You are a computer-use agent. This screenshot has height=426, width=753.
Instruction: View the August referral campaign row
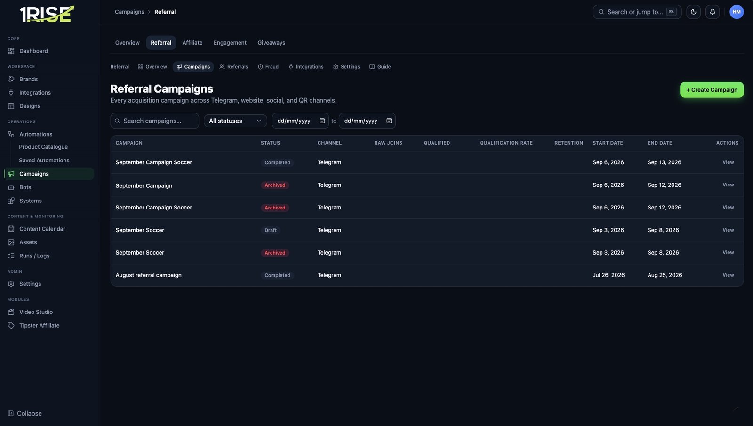[x=728, y=275]
